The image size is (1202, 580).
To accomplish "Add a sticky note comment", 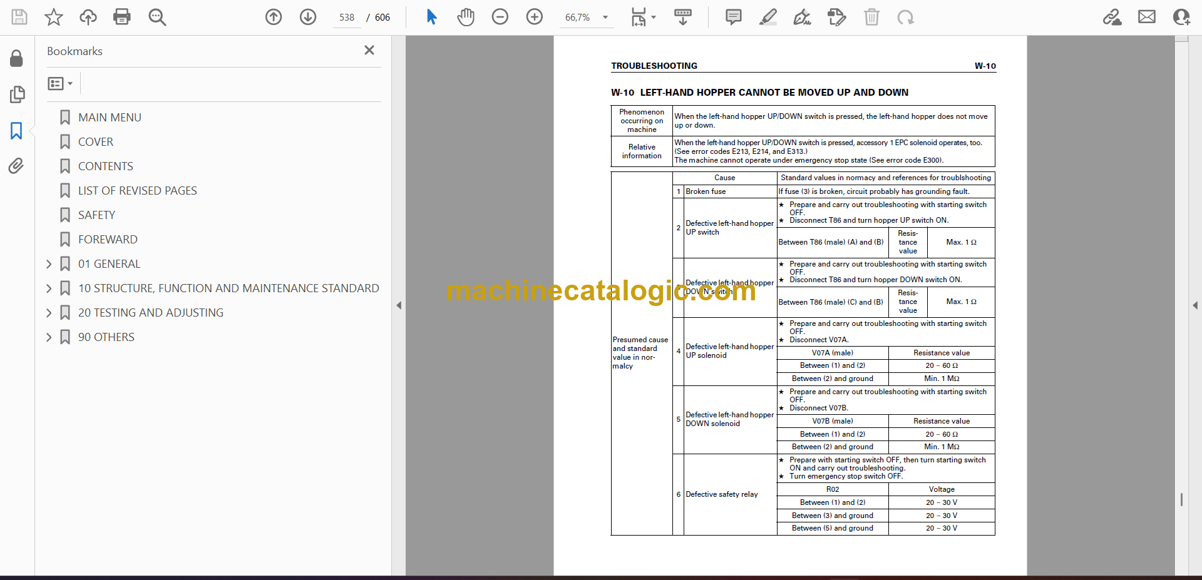I will [734, 17].
